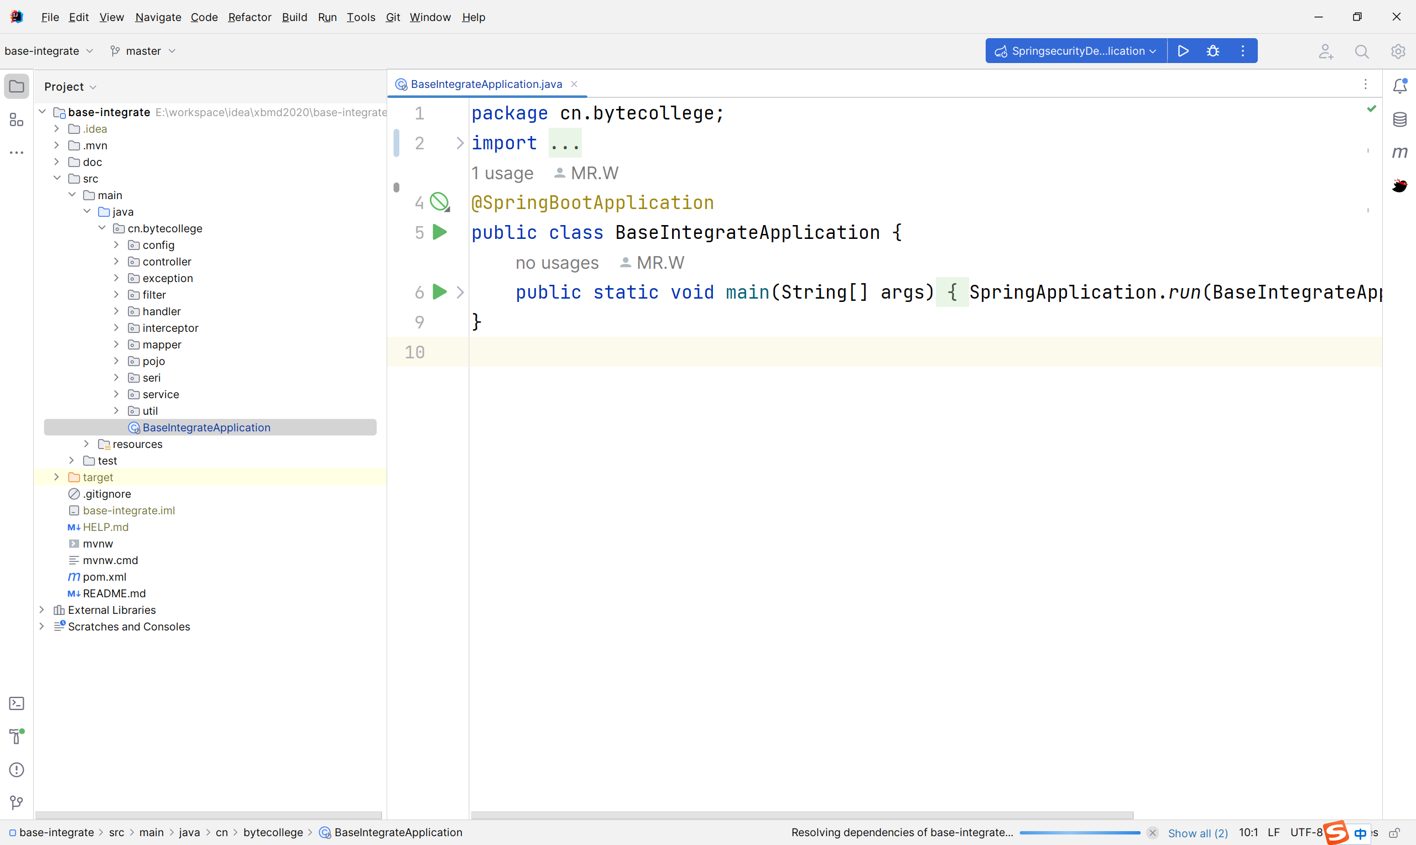Open the Structure tool window icon

[17, 119]
